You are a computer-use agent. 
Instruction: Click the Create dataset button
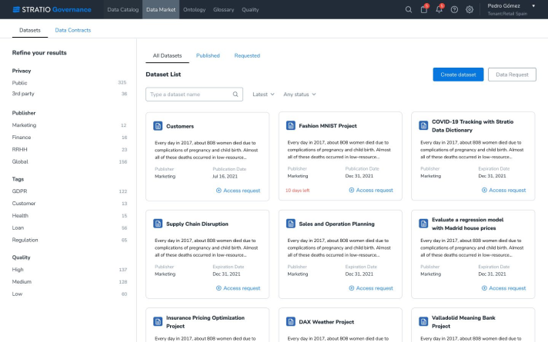tap(458, 75)
